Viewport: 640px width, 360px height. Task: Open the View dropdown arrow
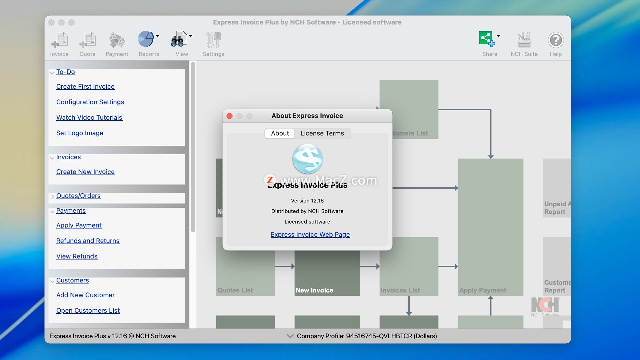click(191, 36)
